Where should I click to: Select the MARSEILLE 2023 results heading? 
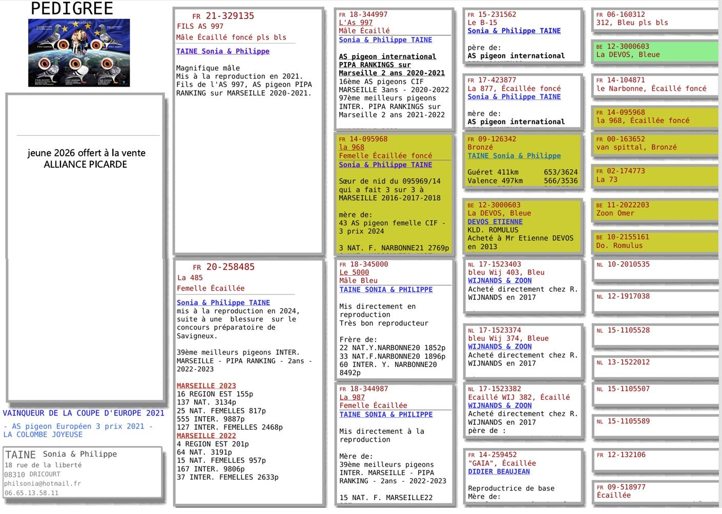pos(206,386)
